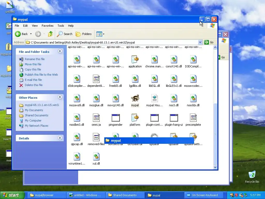
Task: Expand the Details panel
Action: click(x=60, y=138)
